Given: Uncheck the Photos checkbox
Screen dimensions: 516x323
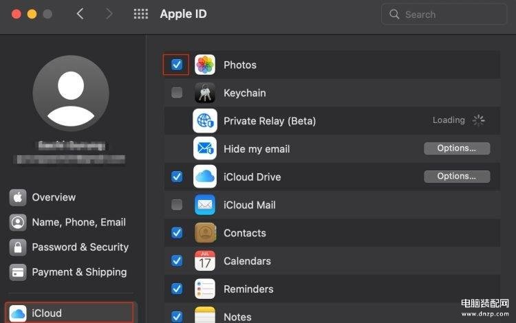Looking at the screenshot, I should click(x=177, y=65).
